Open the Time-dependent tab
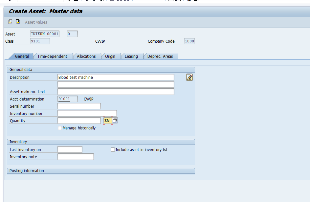310x202 pixels. pos(53,56)
